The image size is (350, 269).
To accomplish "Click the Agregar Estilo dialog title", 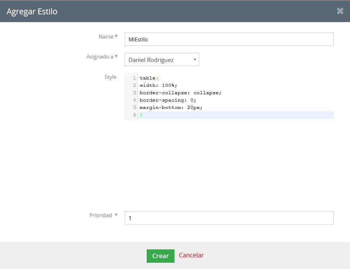I will pyautogui.click(x=32, y=11).
